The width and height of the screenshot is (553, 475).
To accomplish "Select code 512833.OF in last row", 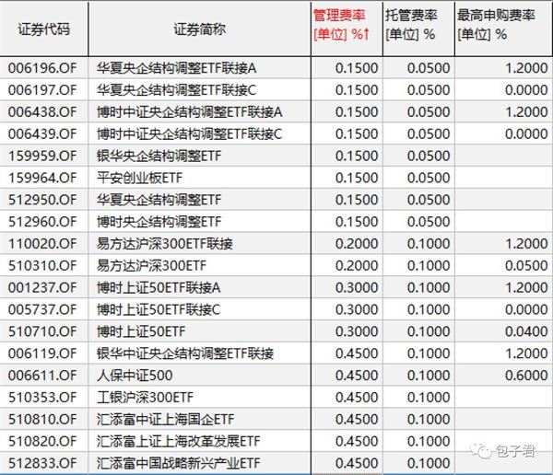I will [42, 463].
